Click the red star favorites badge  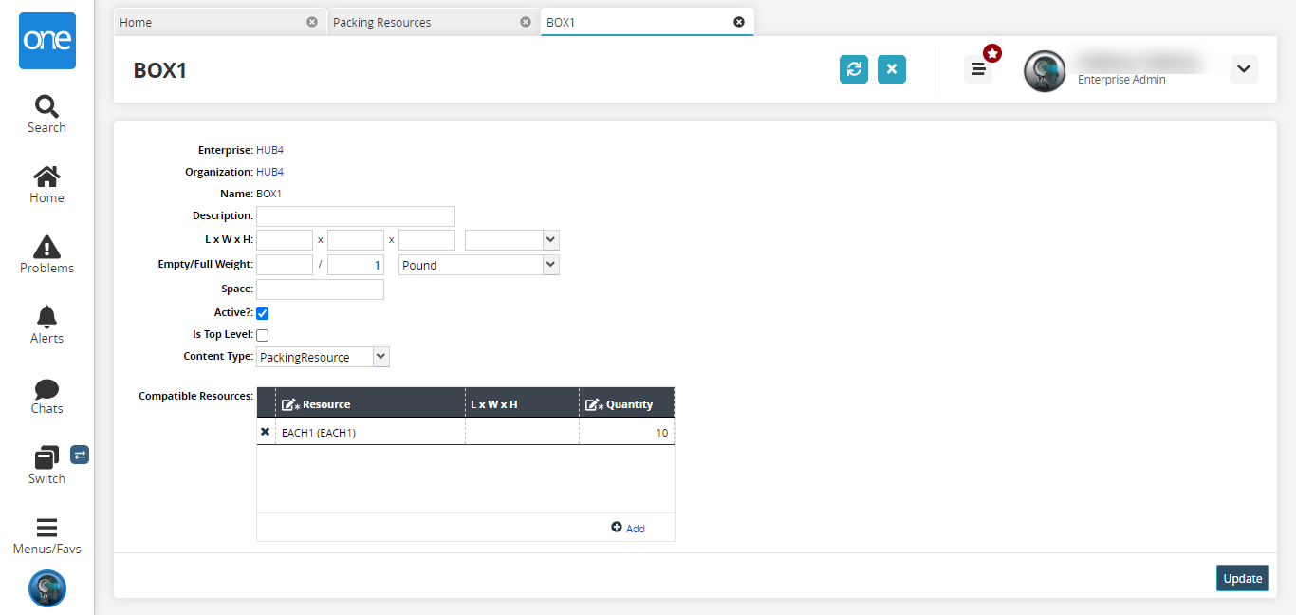click(x=992, y=52)
